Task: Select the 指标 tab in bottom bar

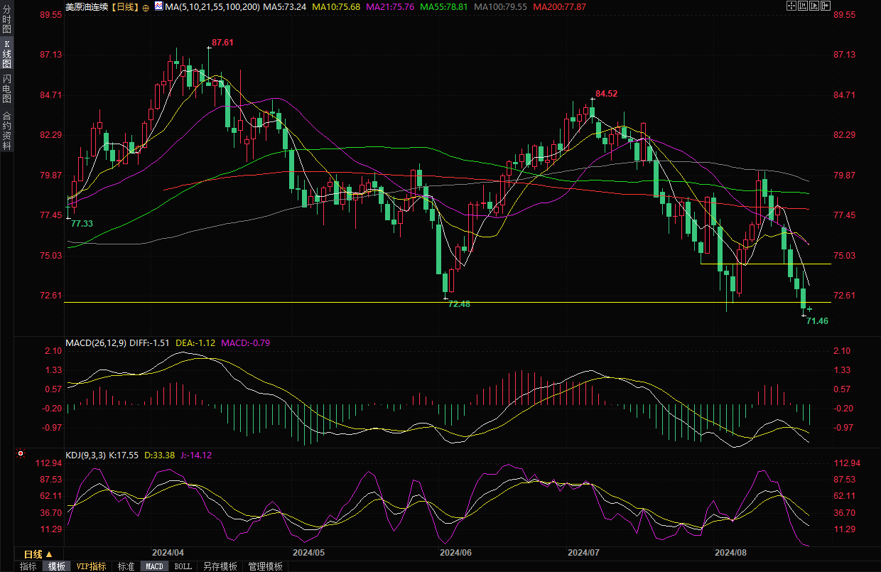Action: point(28,566)
